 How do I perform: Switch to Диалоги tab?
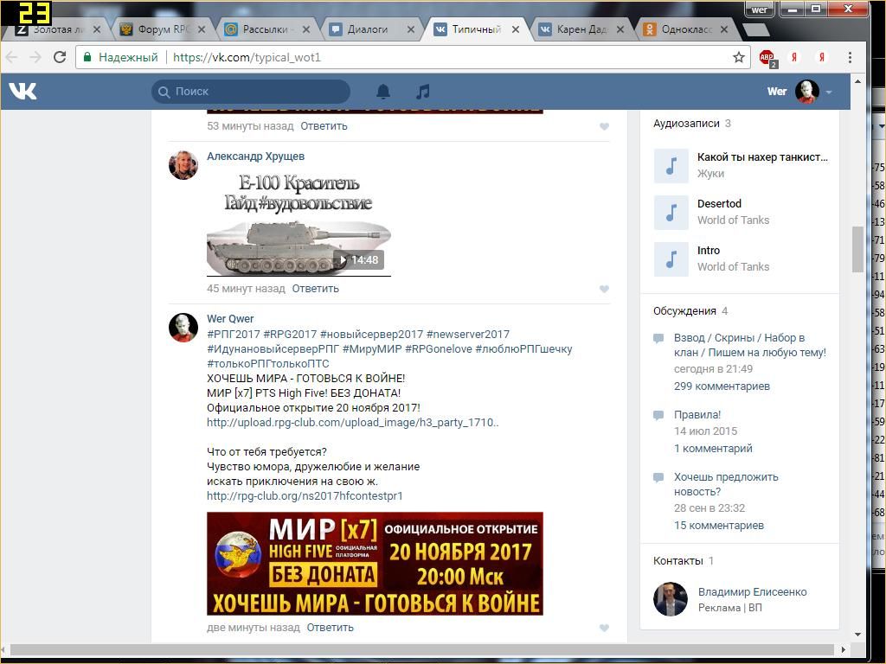[x=372, y=29]
